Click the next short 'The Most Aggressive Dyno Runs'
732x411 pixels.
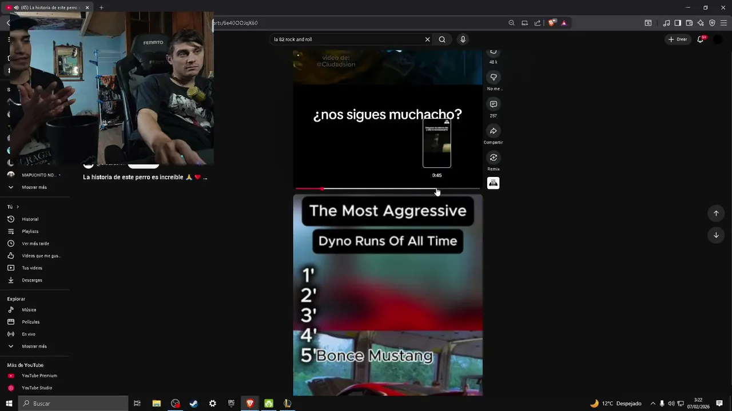tap(388, 295)
